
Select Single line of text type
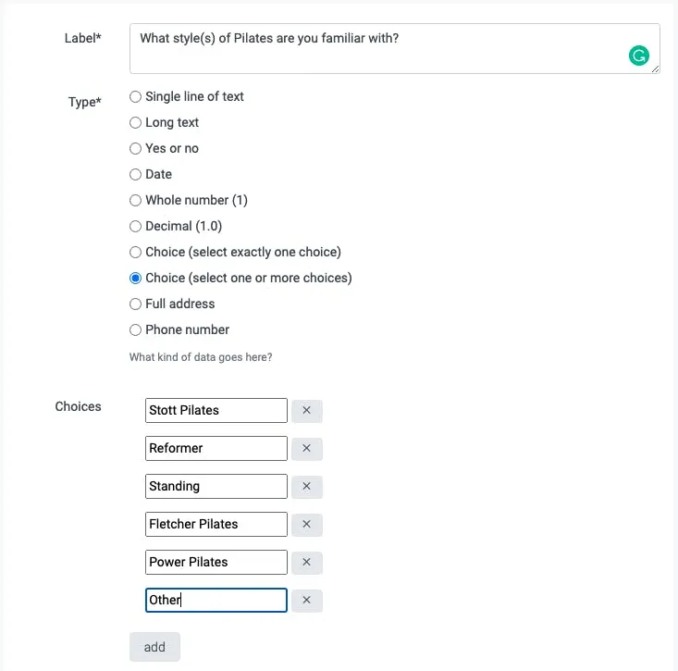click(135, 96)
